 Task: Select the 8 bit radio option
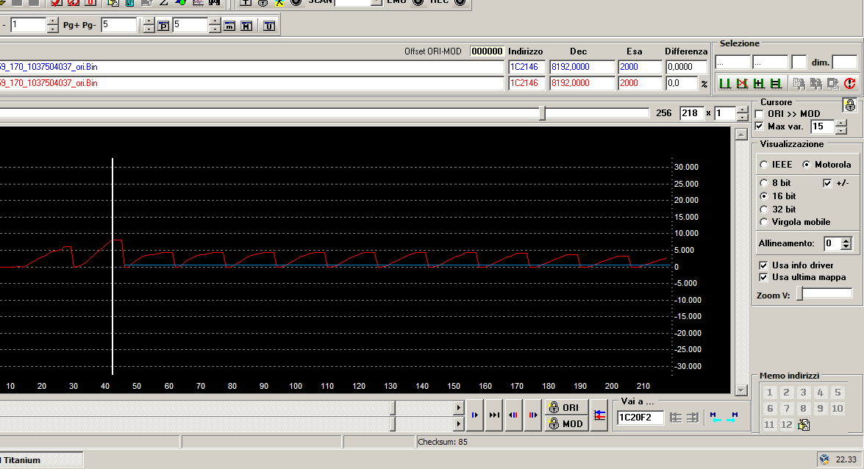(x=764, y=183)
